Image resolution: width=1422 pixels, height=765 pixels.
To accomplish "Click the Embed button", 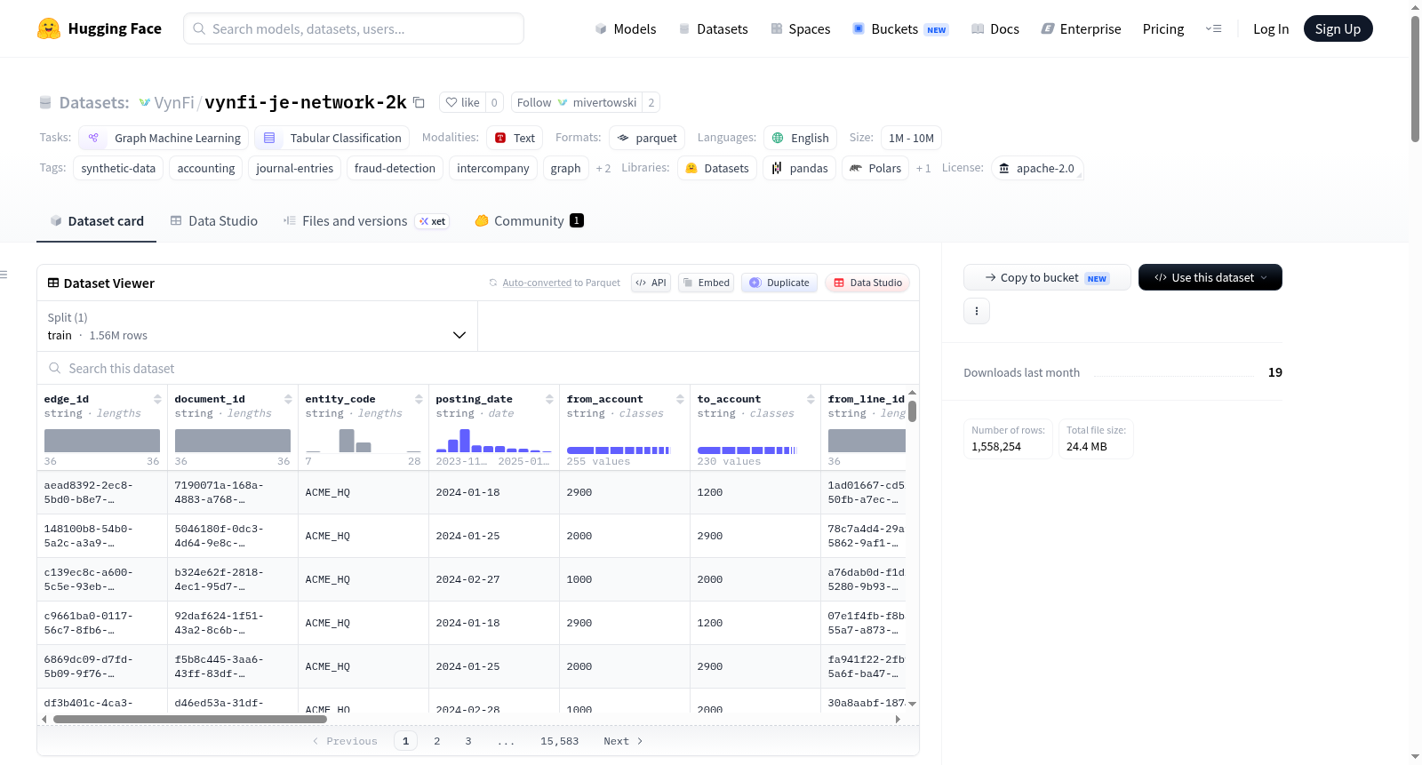I will (707, 283).
